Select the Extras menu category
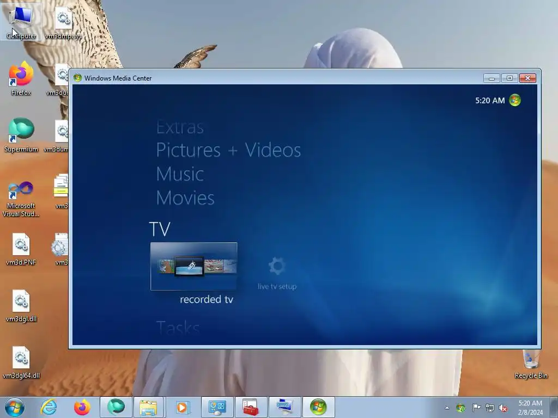The width and height of the screenshot is (558, 418). 180,127
